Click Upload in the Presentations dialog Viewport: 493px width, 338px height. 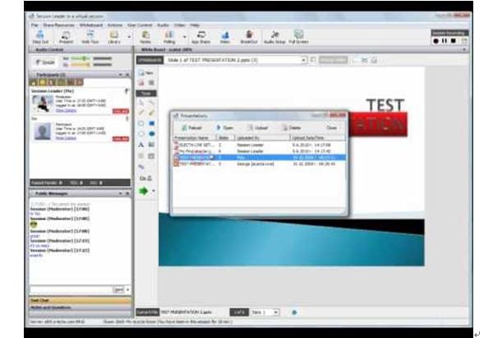(x=258, y=127)
